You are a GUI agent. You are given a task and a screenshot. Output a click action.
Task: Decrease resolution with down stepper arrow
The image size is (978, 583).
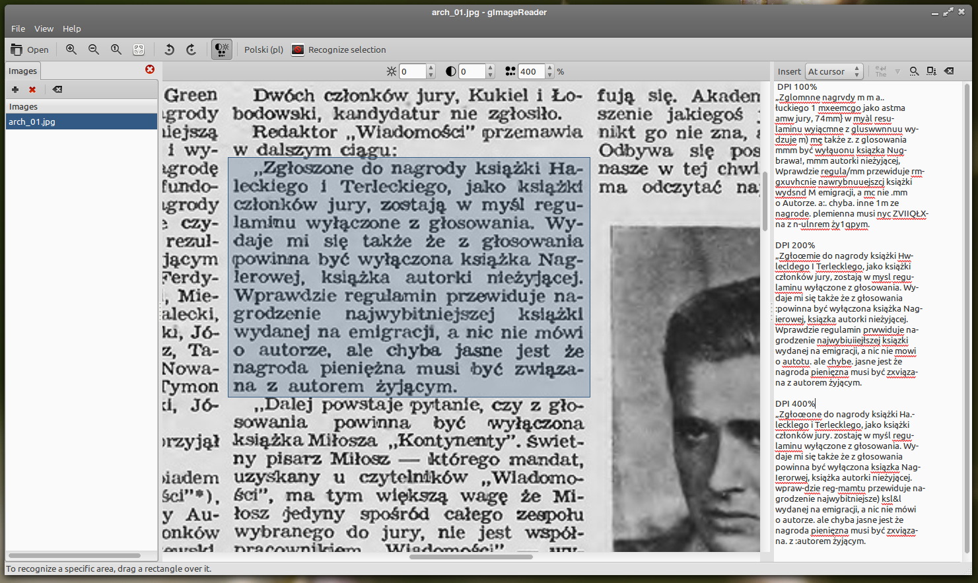tap(550, 75)
